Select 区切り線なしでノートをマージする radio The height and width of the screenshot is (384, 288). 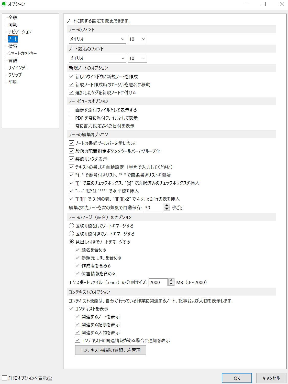pyautogui.click(x=71, y=226)
